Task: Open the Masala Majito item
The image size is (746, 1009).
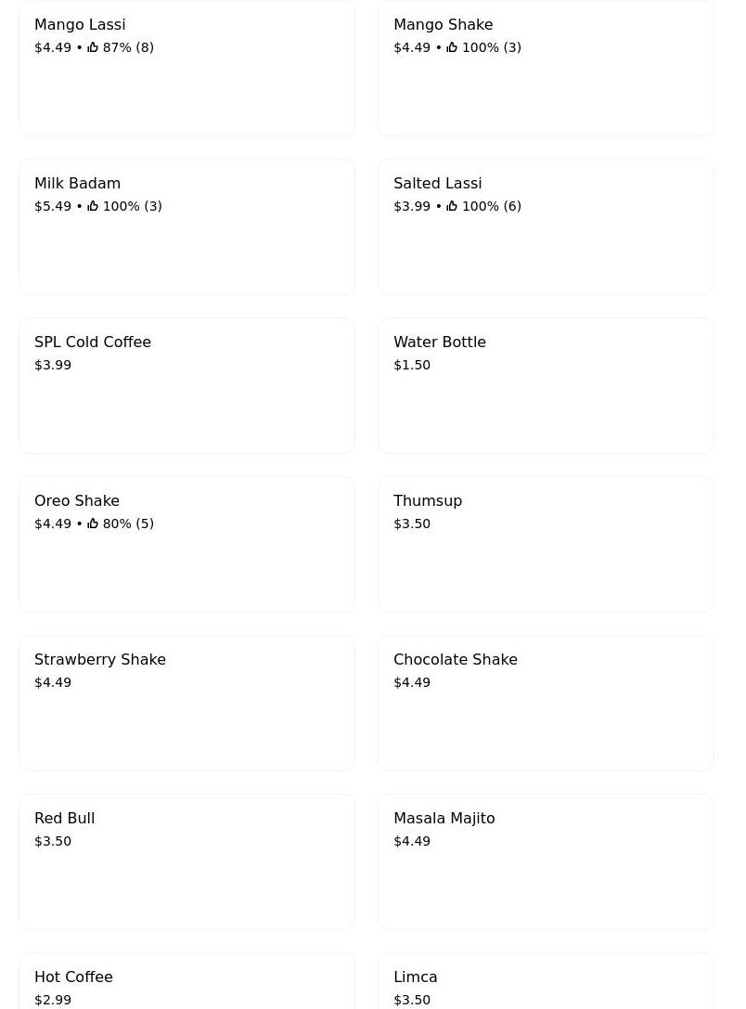Action: point(546,862)
